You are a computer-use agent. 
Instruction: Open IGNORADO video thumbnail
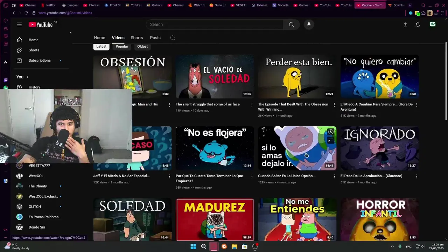click(379, 148)
